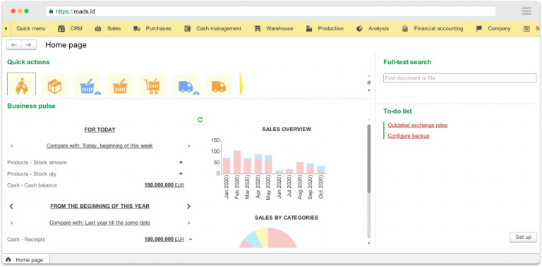Open the Outdated exchange rates link

click(418, 125)
